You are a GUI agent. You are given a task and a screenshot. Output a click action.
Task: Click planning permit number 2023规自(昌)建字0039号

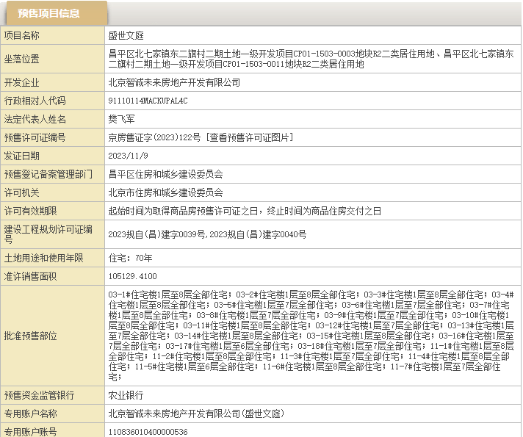click(x=156, y=234)
